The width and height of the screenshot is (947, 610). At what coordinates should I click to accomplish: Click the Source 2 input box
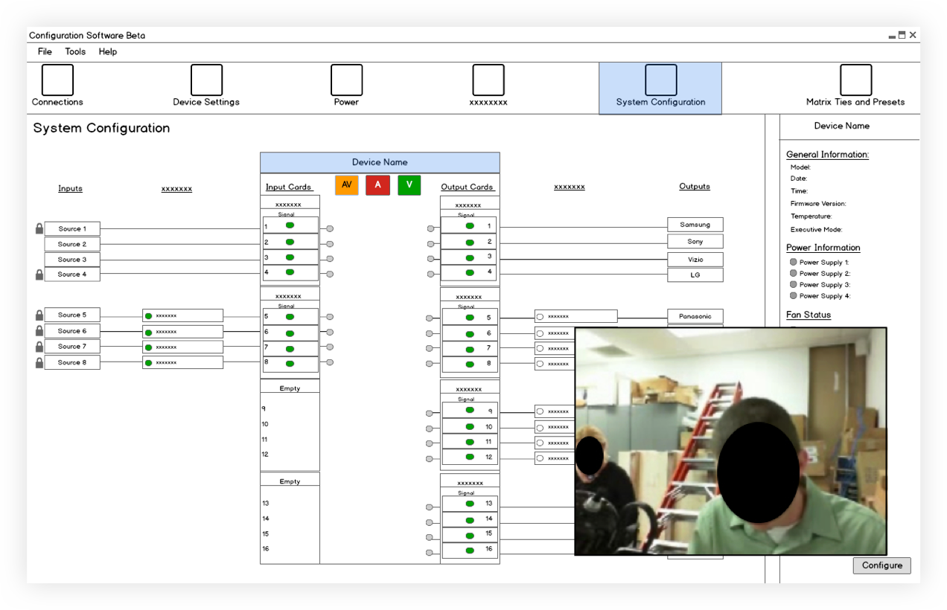[x=71, y=243]
